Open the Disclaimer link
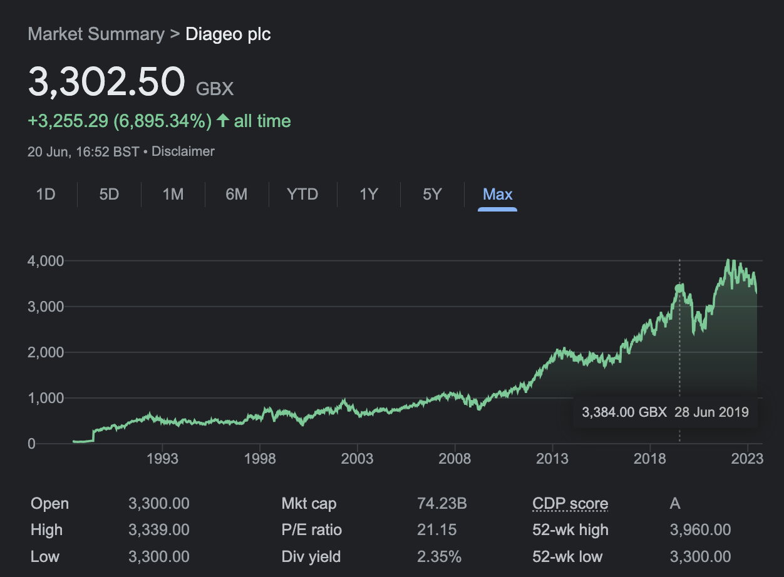Screen dimensions: 784x577 183,151
